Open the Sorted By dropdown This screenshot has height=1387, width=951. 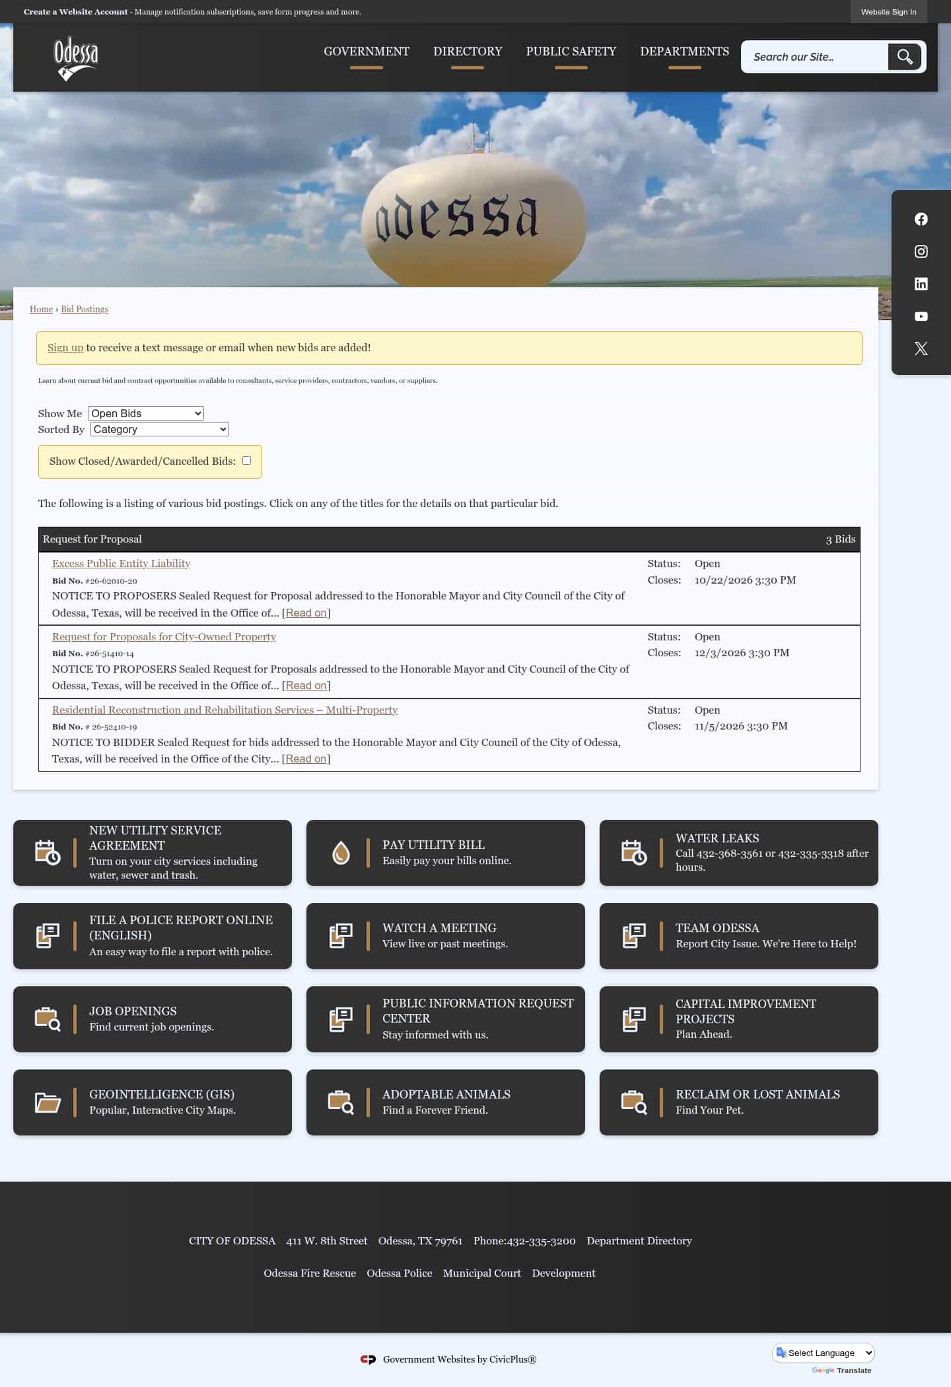160,429
